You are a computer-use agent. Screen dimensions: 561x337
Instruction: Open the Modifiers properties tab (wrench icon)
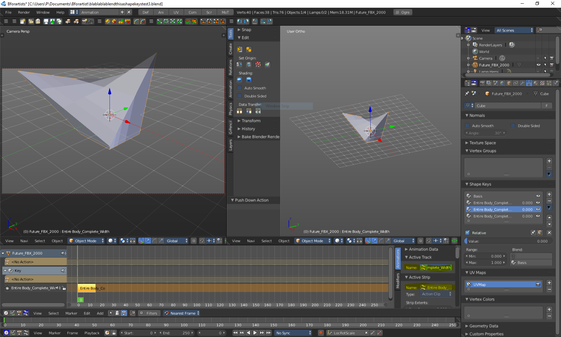[522, 83]
